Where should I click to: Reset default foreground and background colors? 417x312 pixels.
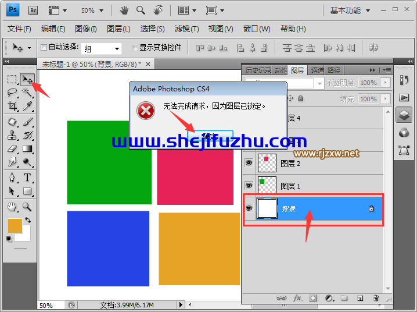coord(9,239)
